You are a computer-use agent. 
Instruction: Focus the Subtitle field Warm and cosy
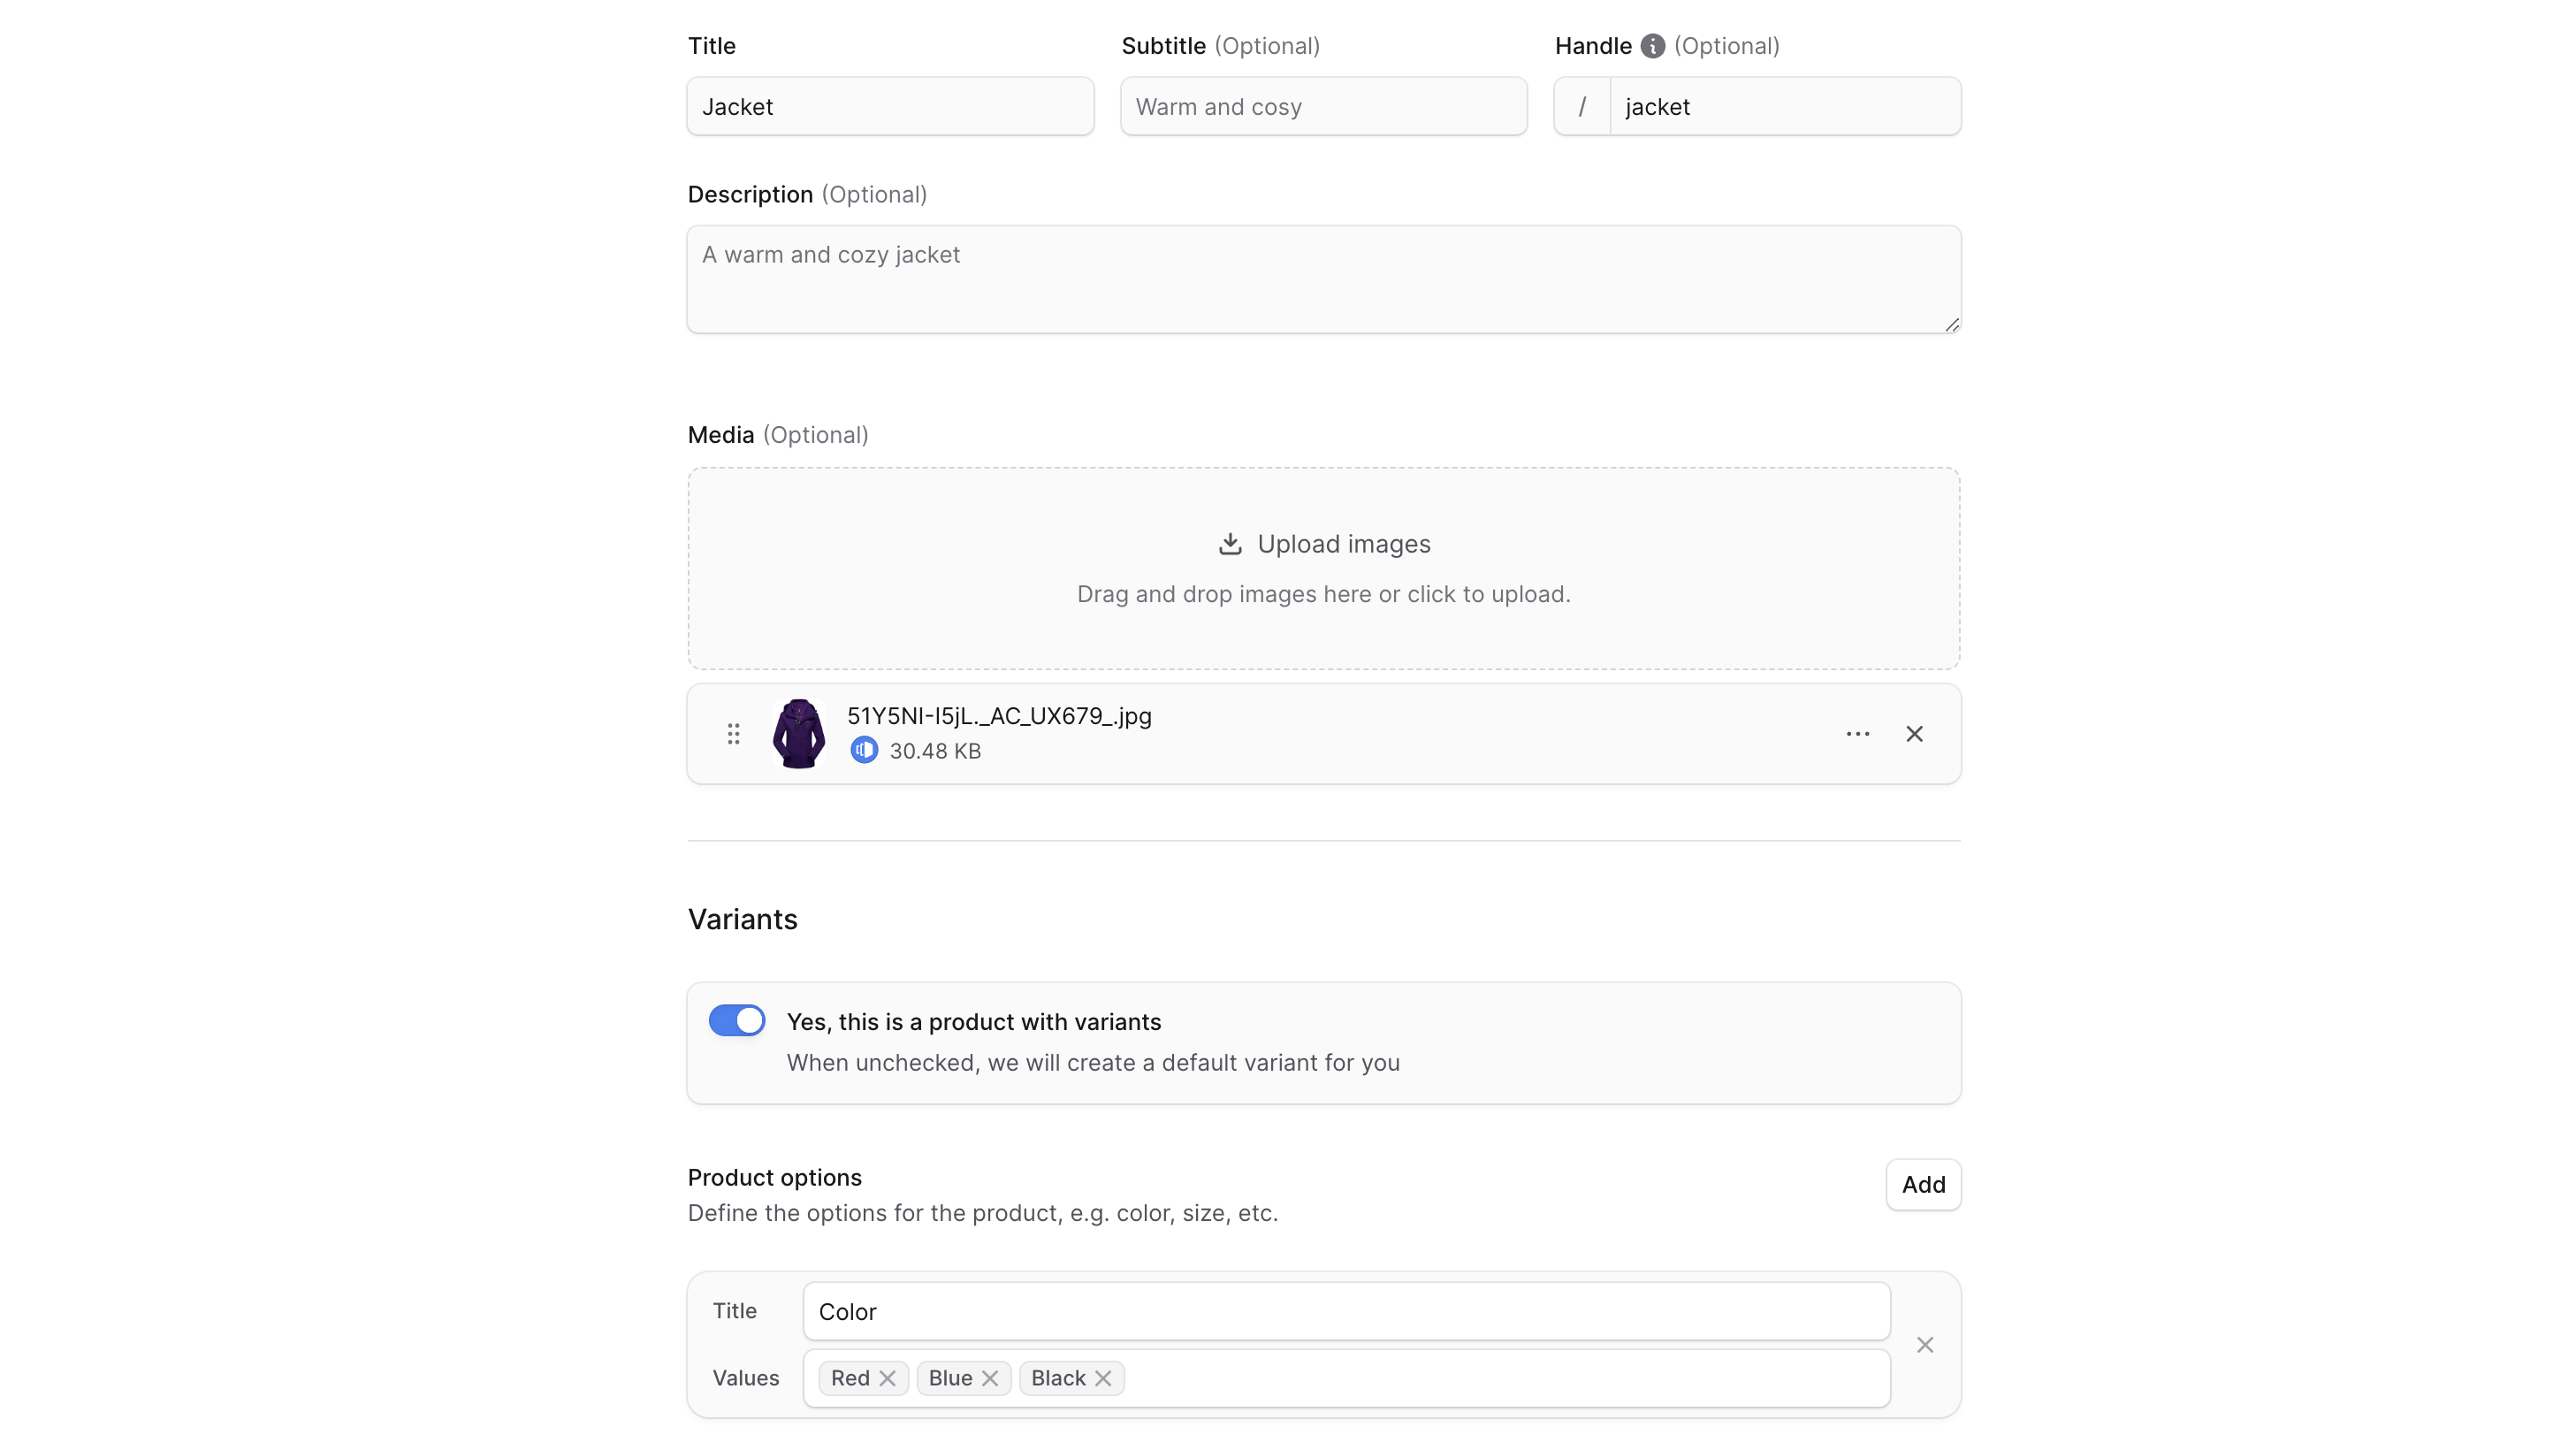point(1323,106)
